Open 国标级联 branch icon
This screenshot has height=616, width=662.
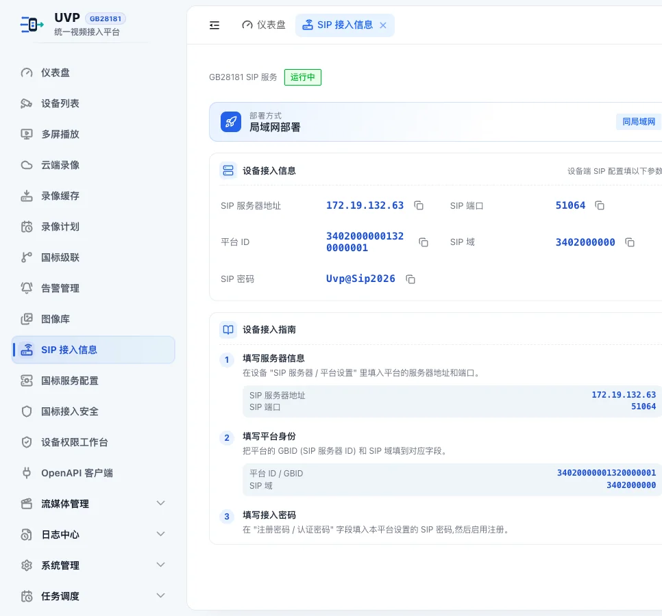(x=27, y=257)
